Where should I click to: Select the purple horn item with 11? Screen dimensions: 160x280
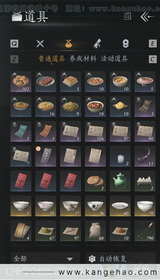coord(145,156)
